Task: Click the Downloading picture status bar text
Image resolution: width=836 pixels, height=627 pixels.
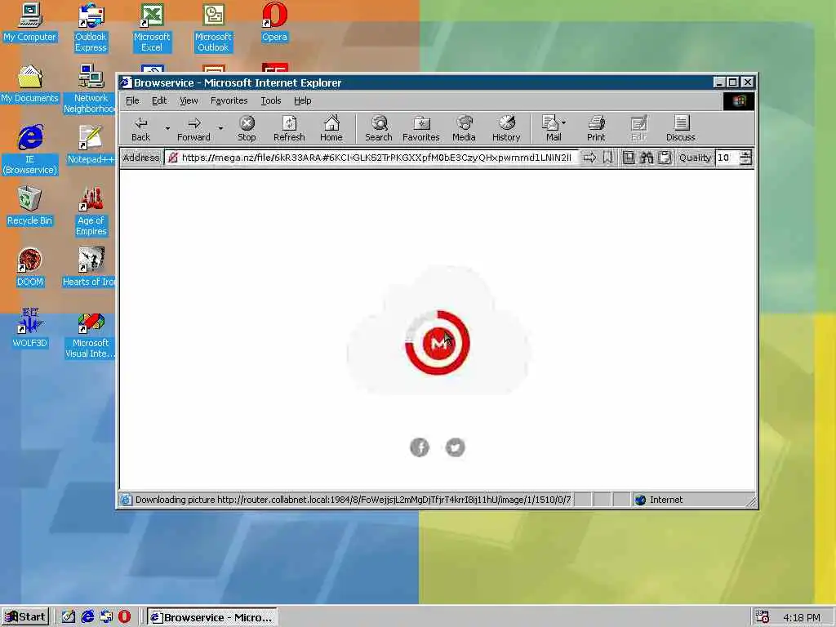Action: click(353, 500)
